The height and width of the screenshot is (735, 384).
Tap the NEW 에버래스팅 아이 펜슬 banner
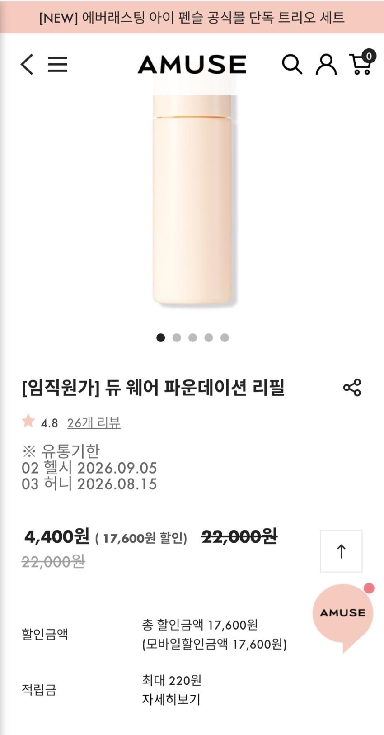pyautogui.click(x=192, y=17)
